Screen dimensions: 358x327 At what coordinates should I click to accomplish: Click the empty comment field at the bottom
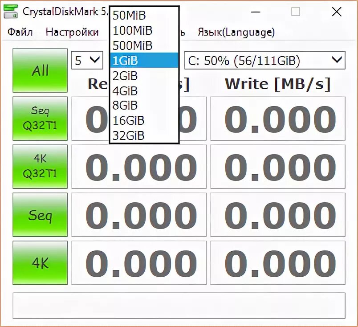(179, 306)
